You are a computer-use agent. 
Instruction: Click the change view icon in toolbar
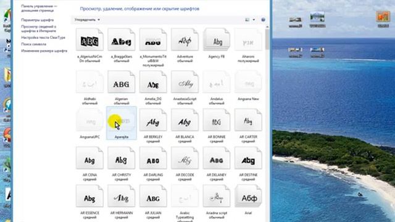pos(247,20)
